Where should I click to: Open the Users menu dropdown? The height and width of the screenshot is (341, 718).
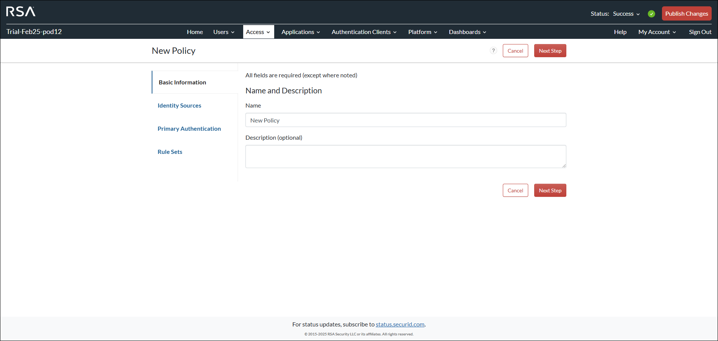(223, 32)
